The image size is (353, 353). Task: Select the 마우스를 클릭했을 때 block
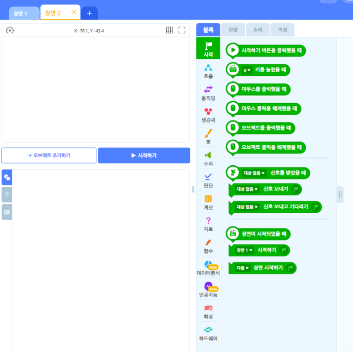click(x=258, y=89)
